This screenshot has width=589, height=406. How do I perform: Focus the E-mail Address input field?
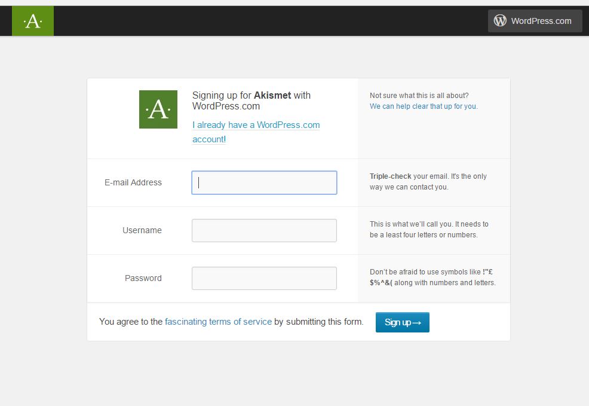264,183
